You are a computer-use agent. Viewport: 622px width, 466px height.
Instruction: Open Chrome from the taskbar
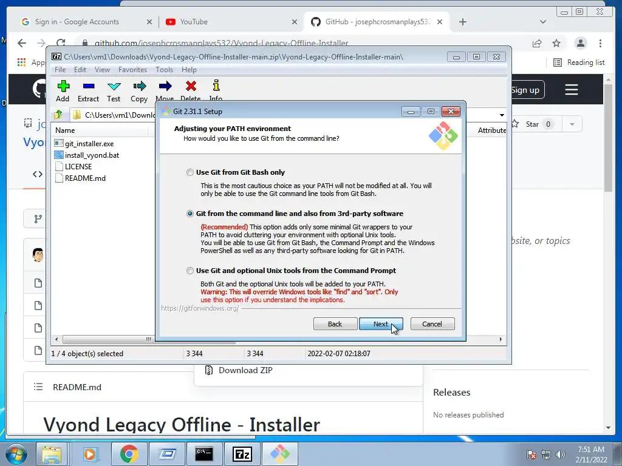tap(129, 454)
